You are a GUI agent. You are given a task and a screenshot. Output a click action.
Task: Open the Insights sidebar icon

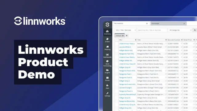point(107,71)
